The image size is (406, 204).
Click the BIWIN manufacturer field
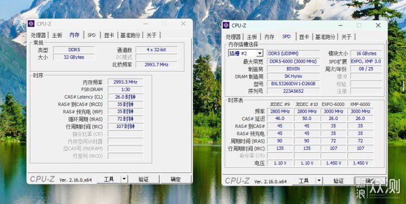coord(293,69)
